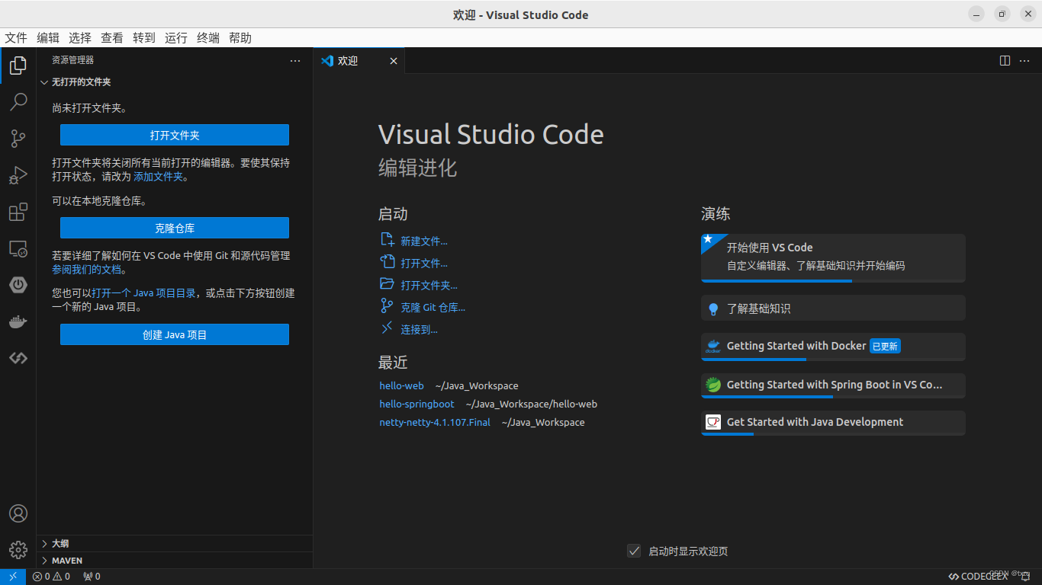Click the add folder link

[159, 176]
